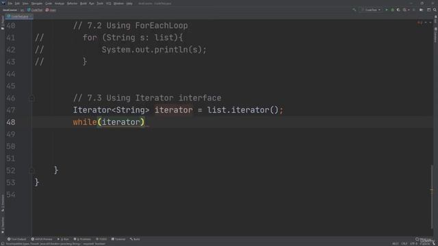438x246 pixels.
Task: Open Project Structure icon
Action: point(422,10)
